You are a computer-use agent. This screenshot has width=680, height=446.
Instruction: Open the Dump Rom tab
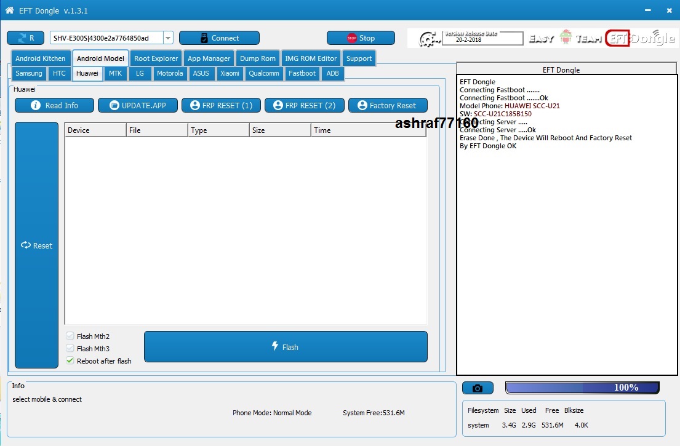click(x=258, y=58)
